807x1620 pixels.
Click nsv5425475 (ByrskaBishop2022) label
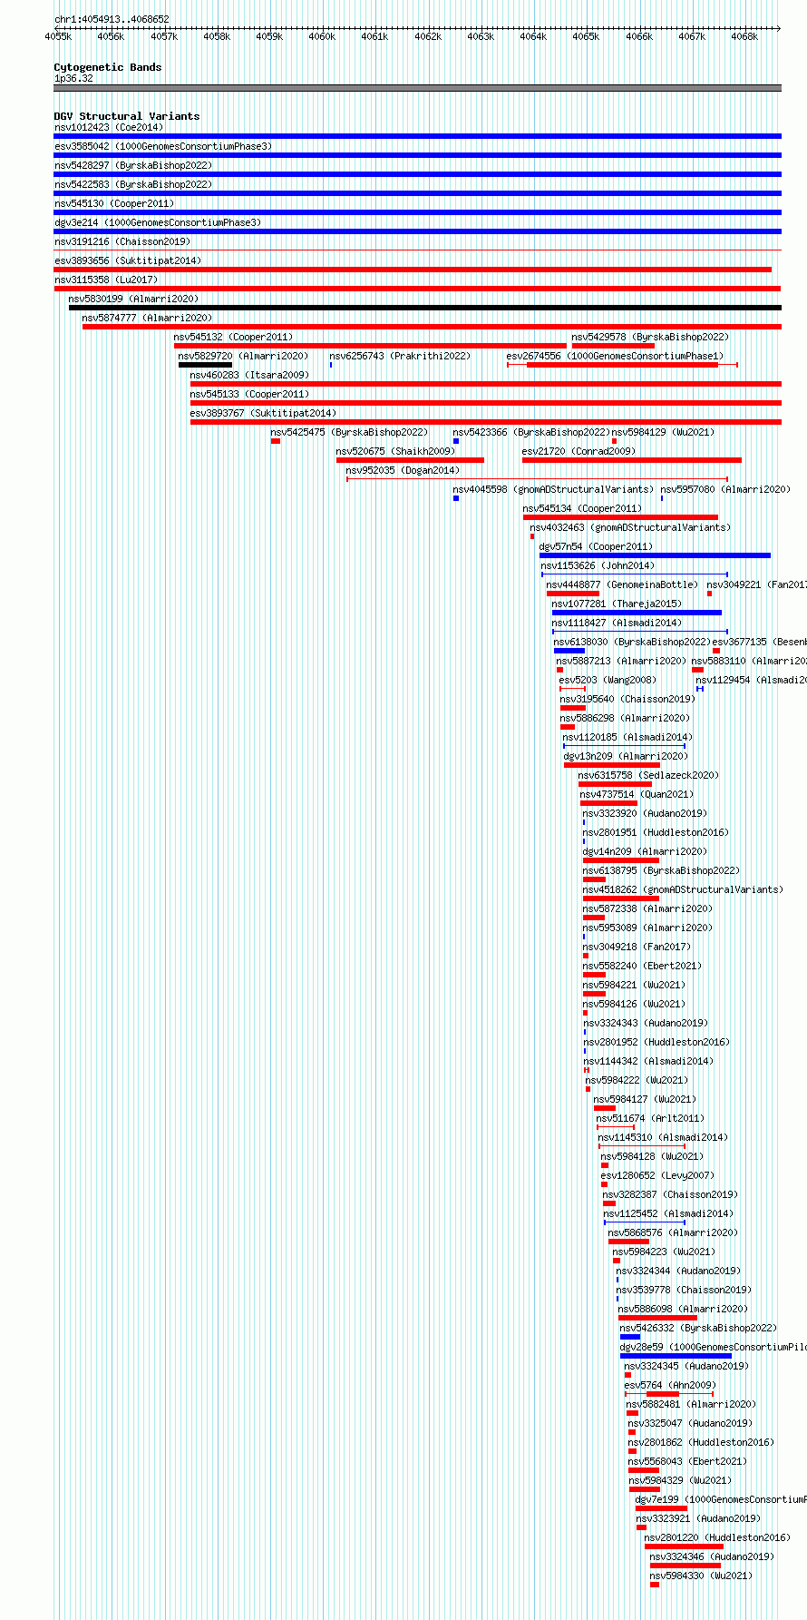click(x=349, y=432)
